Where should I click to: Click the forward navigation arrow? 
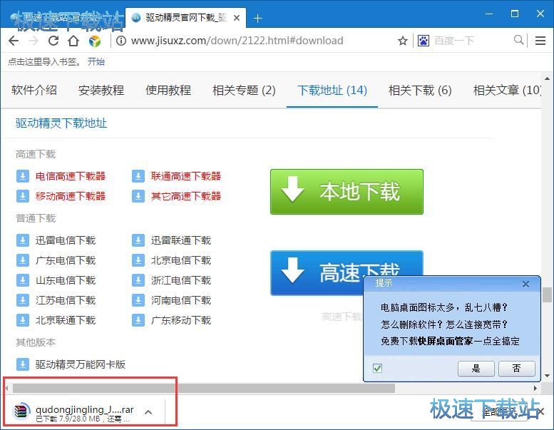point(34,41)
